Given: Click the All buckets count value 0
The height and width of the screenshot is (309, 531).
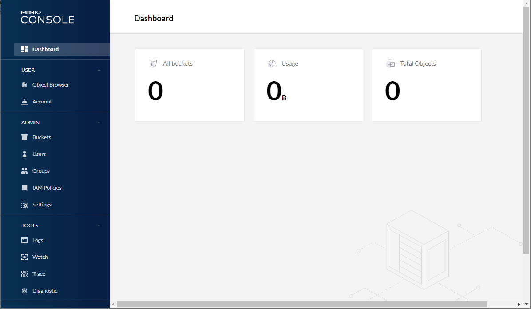Looking at the screenshot, I should tap(155, 91).
